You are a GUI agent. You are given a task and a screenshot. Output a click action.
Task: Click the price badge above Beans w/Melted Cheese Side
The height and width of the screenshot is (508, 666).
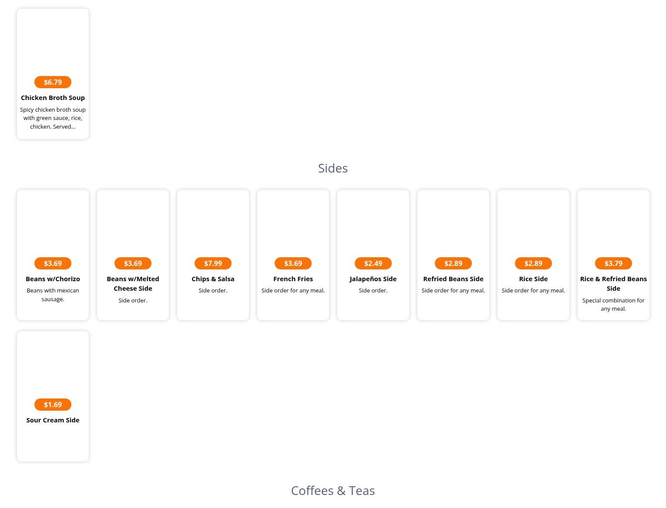(x=133, y=263)
